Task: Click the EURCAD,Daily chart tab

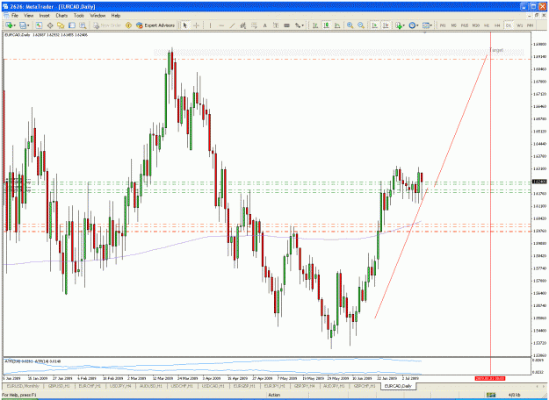Action: (398, 386)
